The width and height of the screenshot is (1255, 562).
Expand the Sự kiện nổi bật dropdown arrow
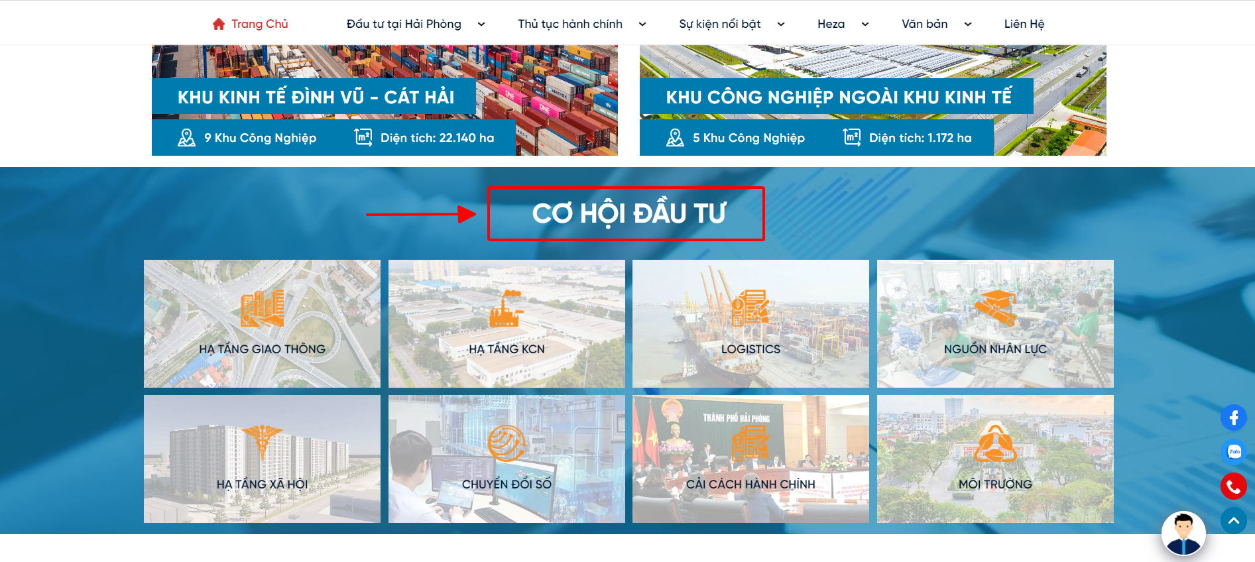(x=781, y=25)
